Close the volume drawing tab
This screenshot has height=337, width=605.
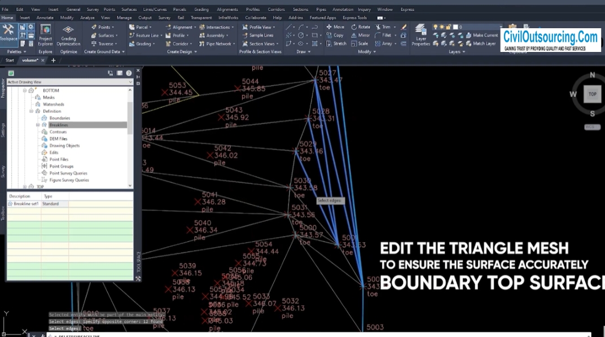click(x=43, y=60)
